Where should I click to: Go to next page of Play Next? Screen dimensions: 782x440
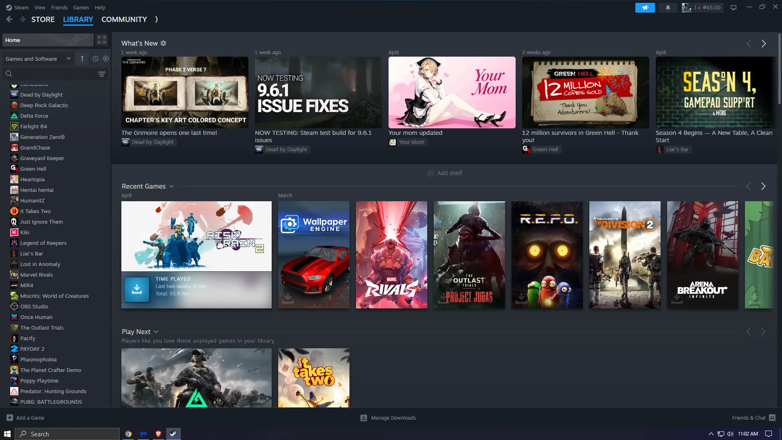[x=763, y=332]
